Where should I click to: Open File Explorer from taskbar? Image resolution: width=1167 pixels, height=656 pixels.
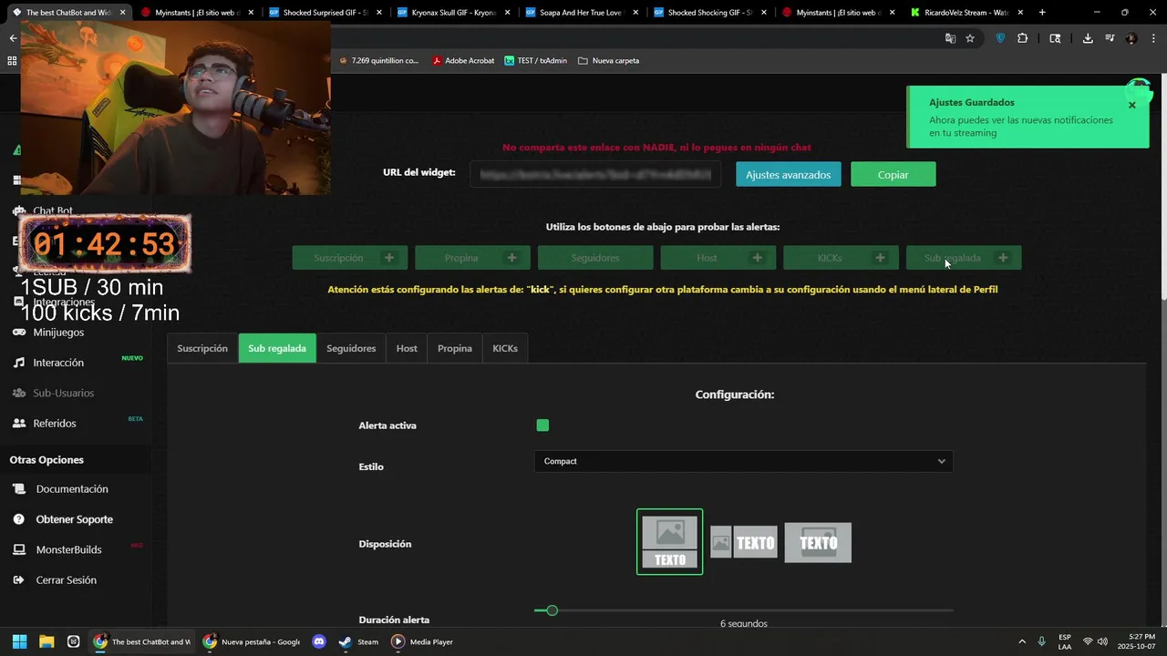click(x=46, y=641)
